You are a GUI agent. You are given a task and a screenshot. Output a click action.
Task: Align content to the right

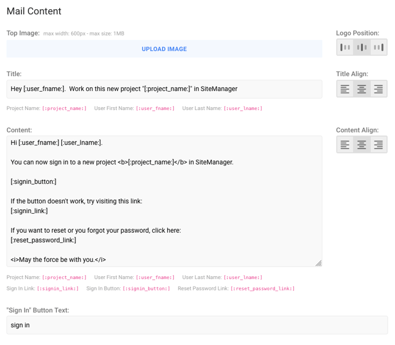point(378,144)
